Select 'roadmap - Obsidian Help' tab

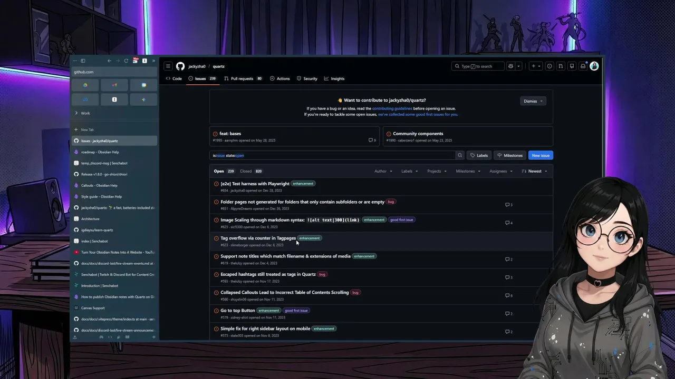(114, 152)
